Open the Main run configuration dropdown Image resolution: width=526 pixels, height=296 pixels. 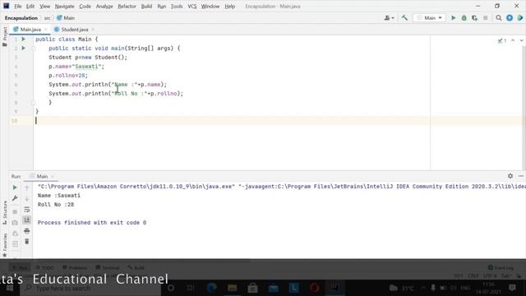tap(429, 18)
